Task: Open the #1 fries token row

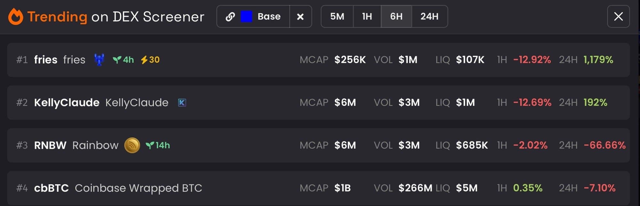Action: point(224,60)
